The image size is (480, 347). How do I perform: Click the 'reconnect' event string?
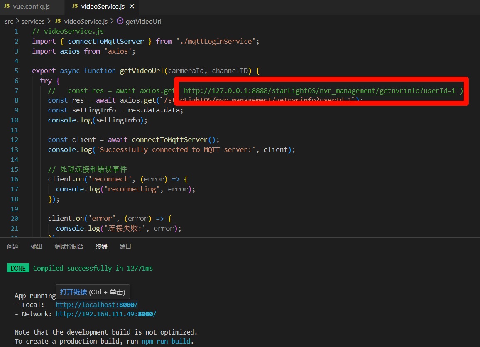click(x=110, y=179)
